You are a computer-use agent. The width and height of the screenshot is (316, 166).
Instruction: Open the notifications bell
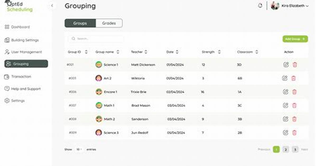click(260, 6)
